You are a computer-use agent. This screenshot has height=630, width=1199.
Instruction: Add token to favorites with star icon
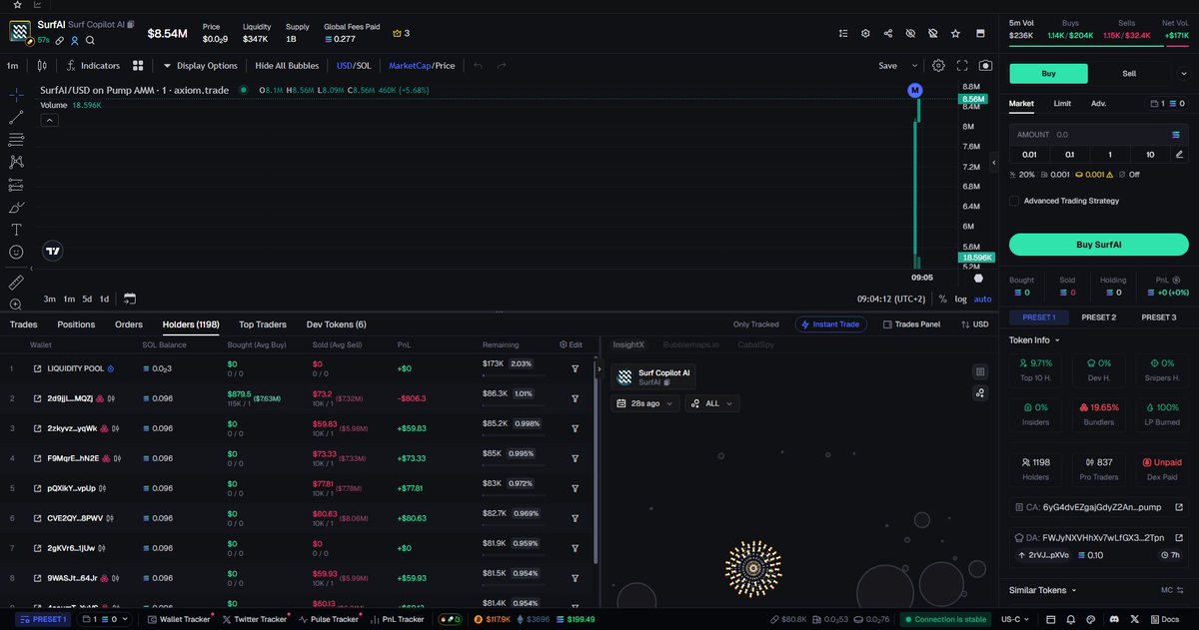point(956,33)
